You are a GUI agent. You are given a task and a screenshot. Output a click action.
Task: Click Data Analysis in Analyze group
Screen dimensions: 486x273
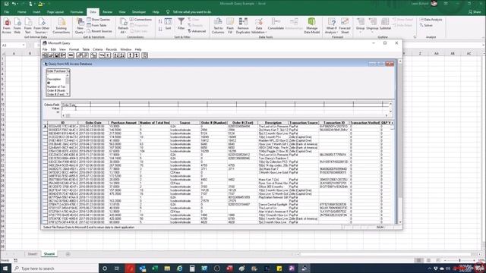click(x=431, y=20)
